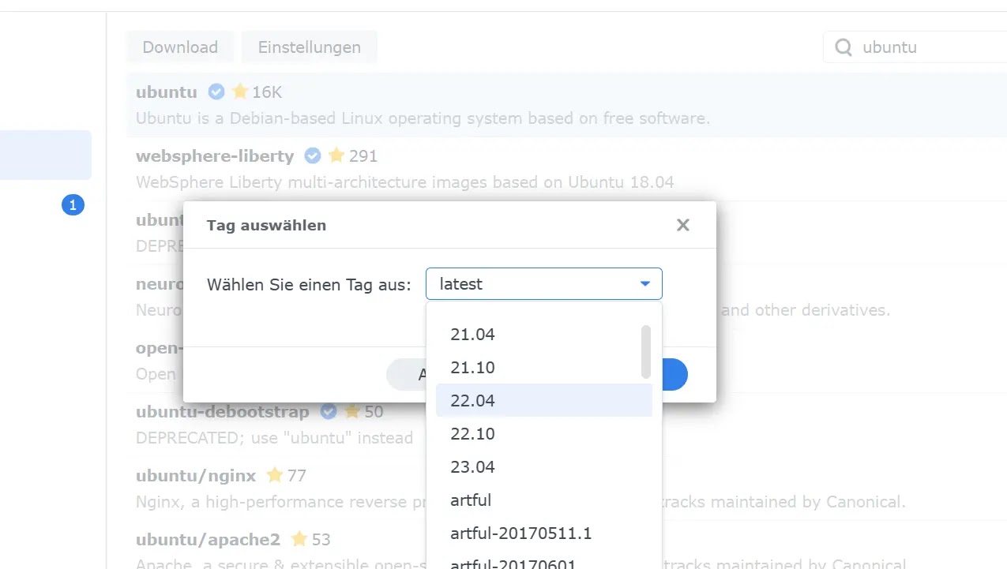1007x569 pixels.
Task: Click the star icon beside 50
Action: pyautogui.click(x=352, y=411)
